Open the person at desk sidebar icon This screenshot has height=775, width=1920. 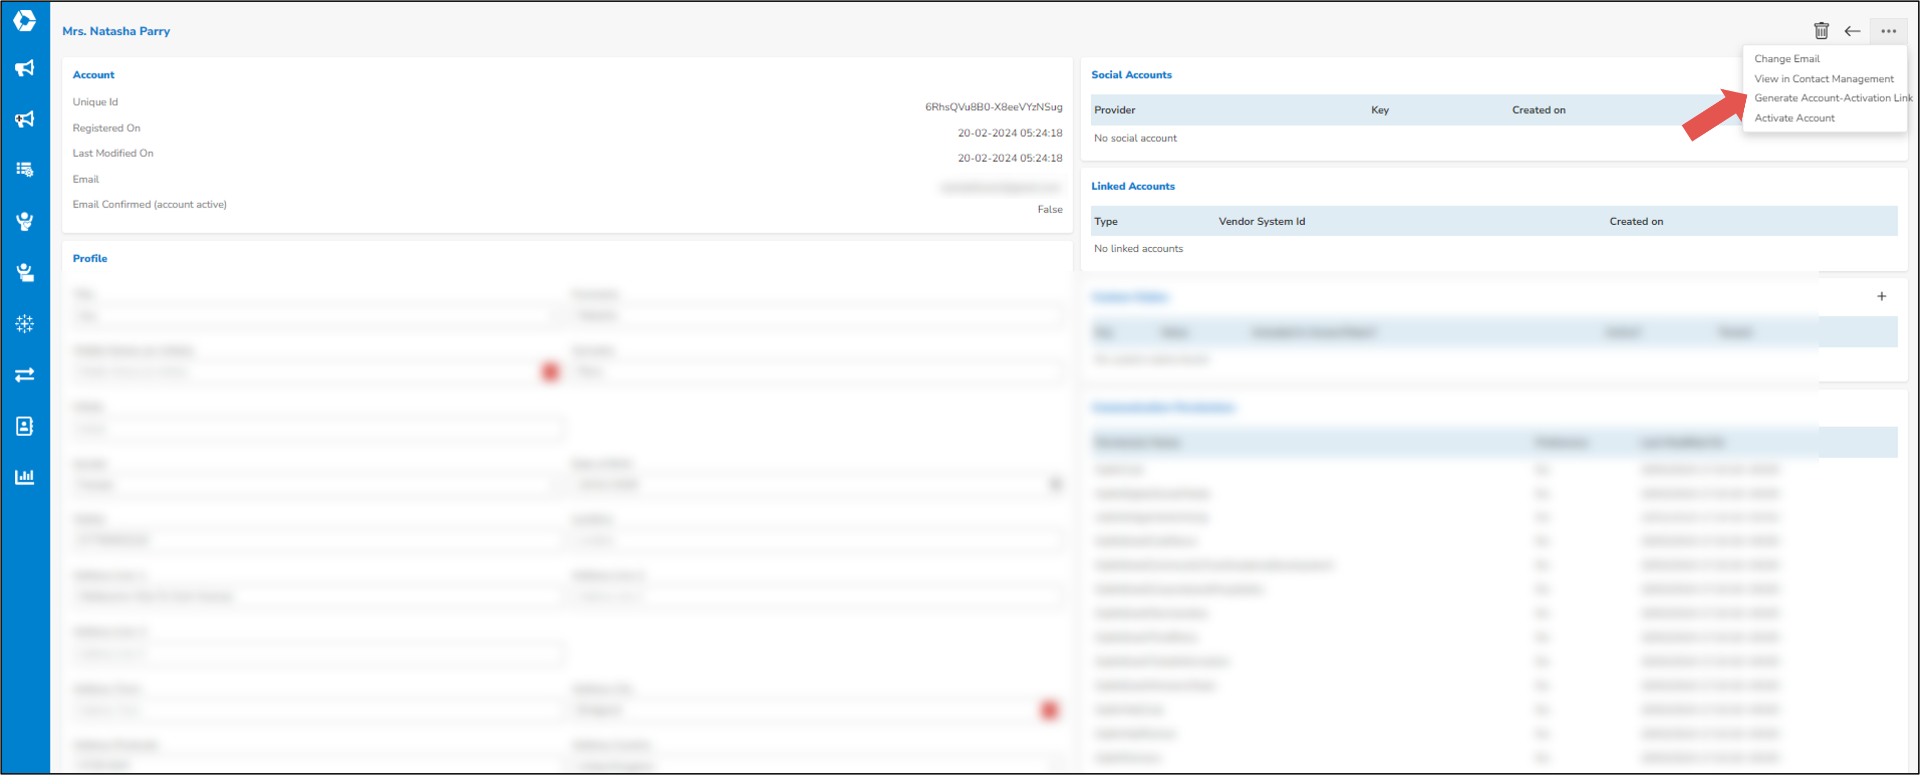[25, 273]
